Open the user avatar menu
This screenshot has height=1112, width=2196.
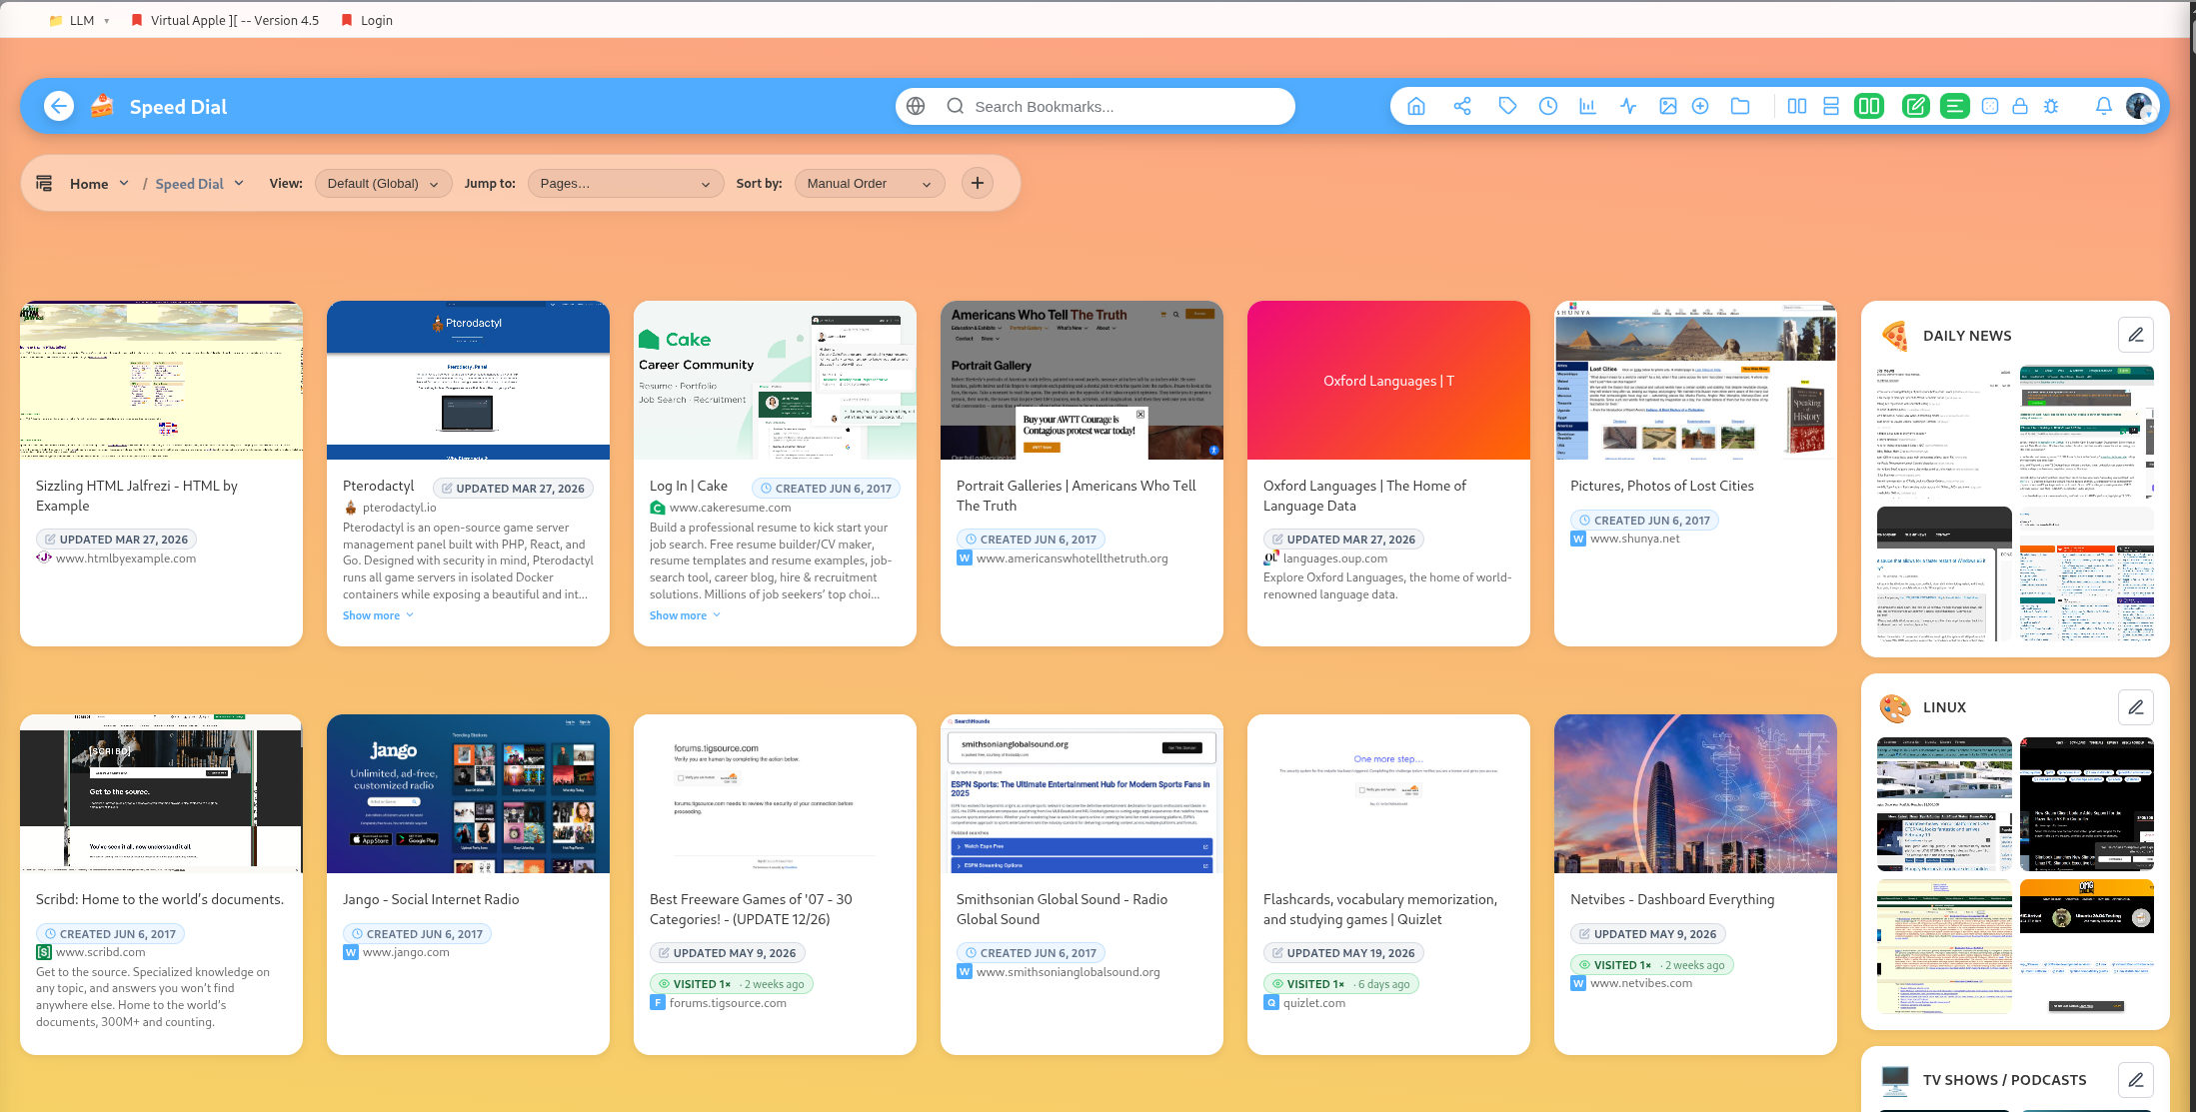pos(2139,106)
